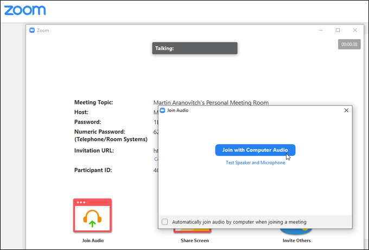Open Test Speaker and Microphone link
The width and height of the screenshot is (369, 250).
256,163
